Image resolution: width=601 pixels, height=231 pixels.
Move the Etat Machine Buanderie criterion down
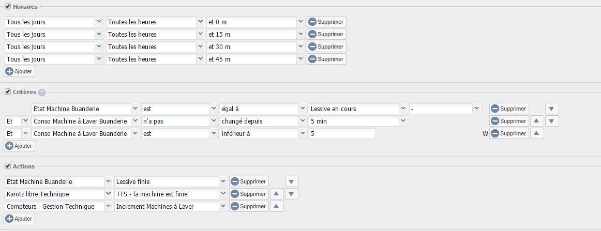coord(552,109)
